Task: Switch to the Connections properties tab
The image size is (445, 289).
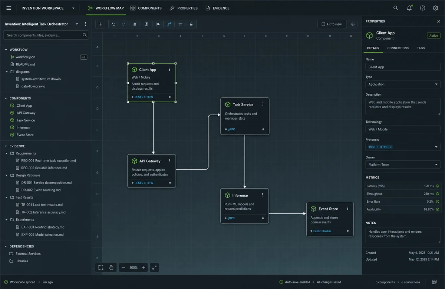Action: (x=398, y=48)
